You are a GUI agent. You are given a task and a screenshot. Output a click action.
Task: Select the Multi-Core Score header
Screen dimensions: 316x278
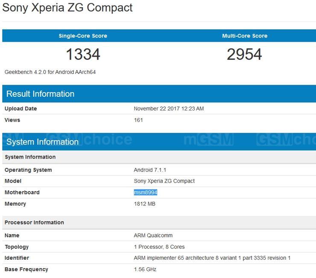(x=245, y=36)
